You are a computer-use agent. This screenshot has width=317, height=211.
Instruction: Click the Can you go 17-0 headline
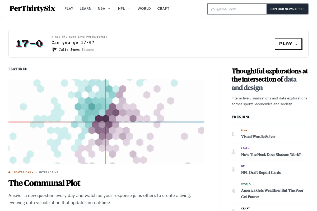pyautogui.click(x=73, y=42)
